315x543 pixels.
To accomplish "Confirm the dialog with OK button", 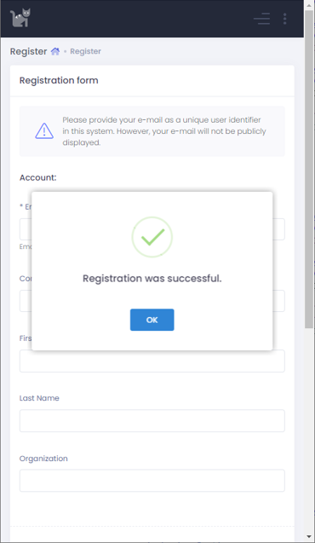I will pyautogui.click(x=152, y=320).
